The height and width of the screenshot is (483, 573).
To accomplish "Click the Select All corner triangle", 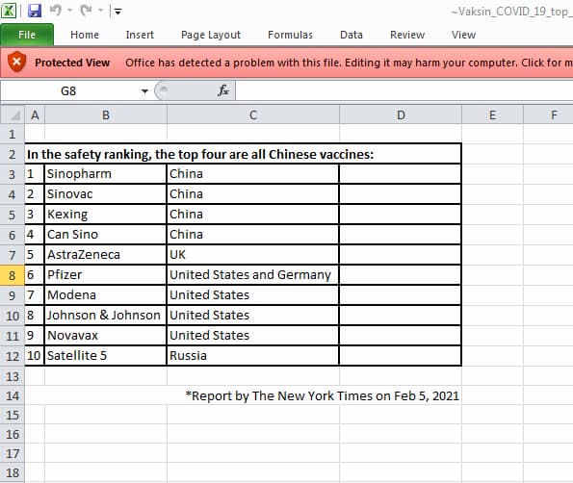I will (14, 115).
